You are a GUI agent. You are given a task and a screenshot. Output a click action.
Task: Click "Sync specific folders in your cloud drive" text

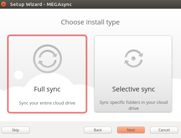pyautogui.click(x=133, y=105)
